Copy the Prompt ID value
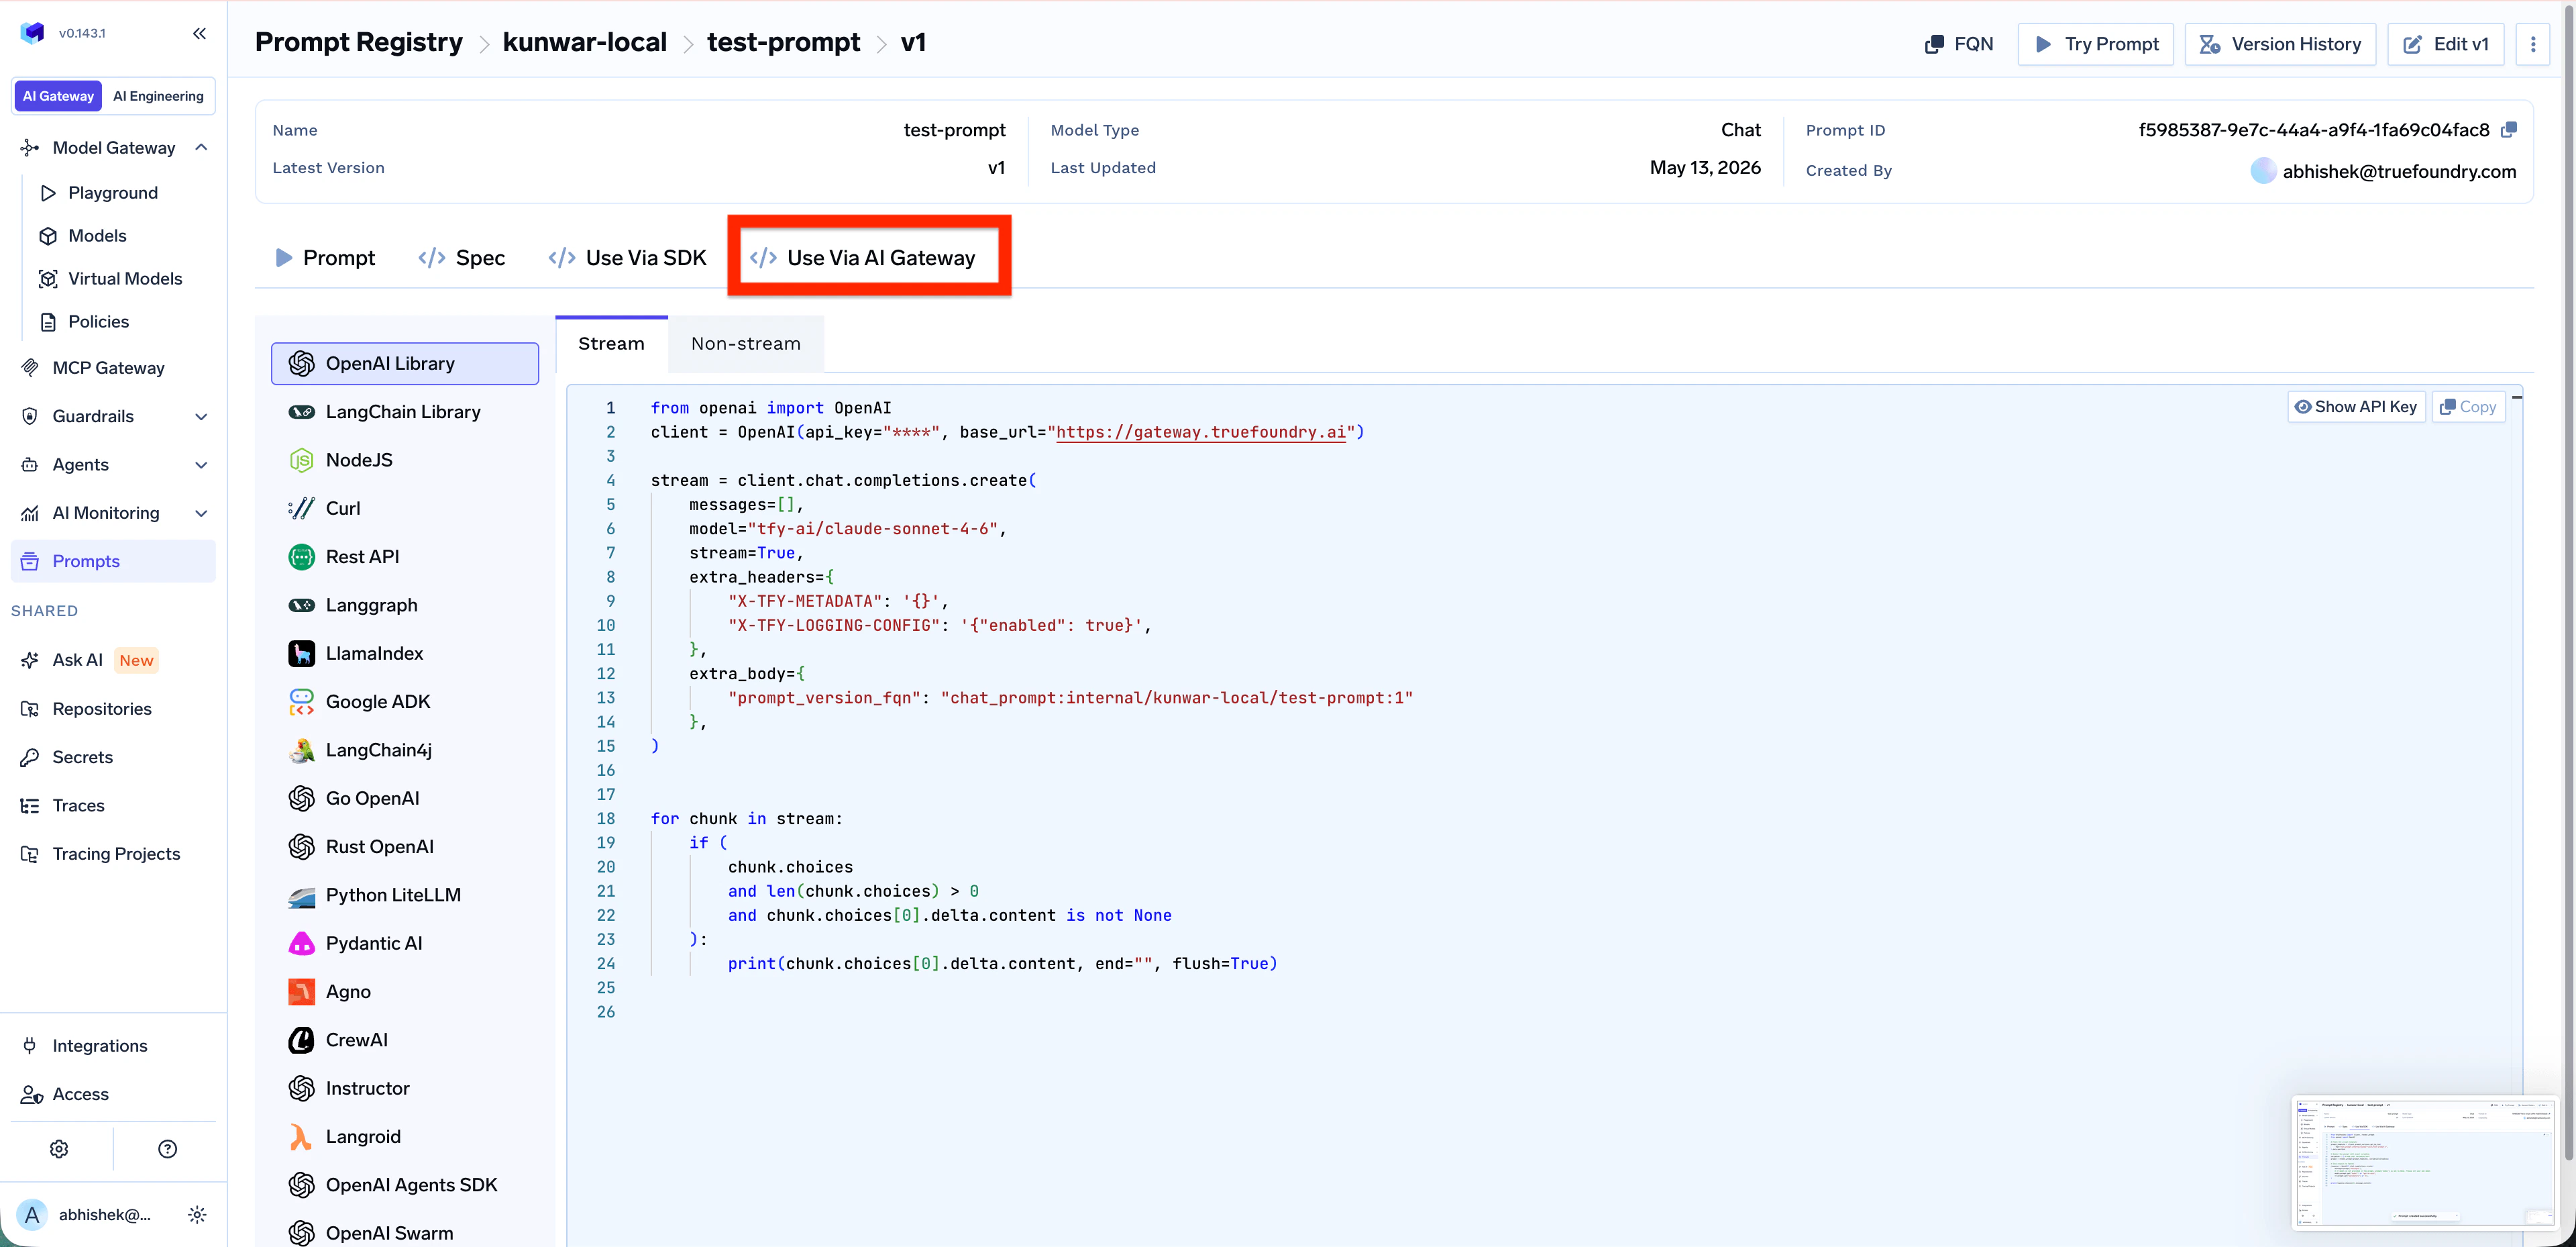Viewport: 2576px width, 1247px height. click(2509, 129)
